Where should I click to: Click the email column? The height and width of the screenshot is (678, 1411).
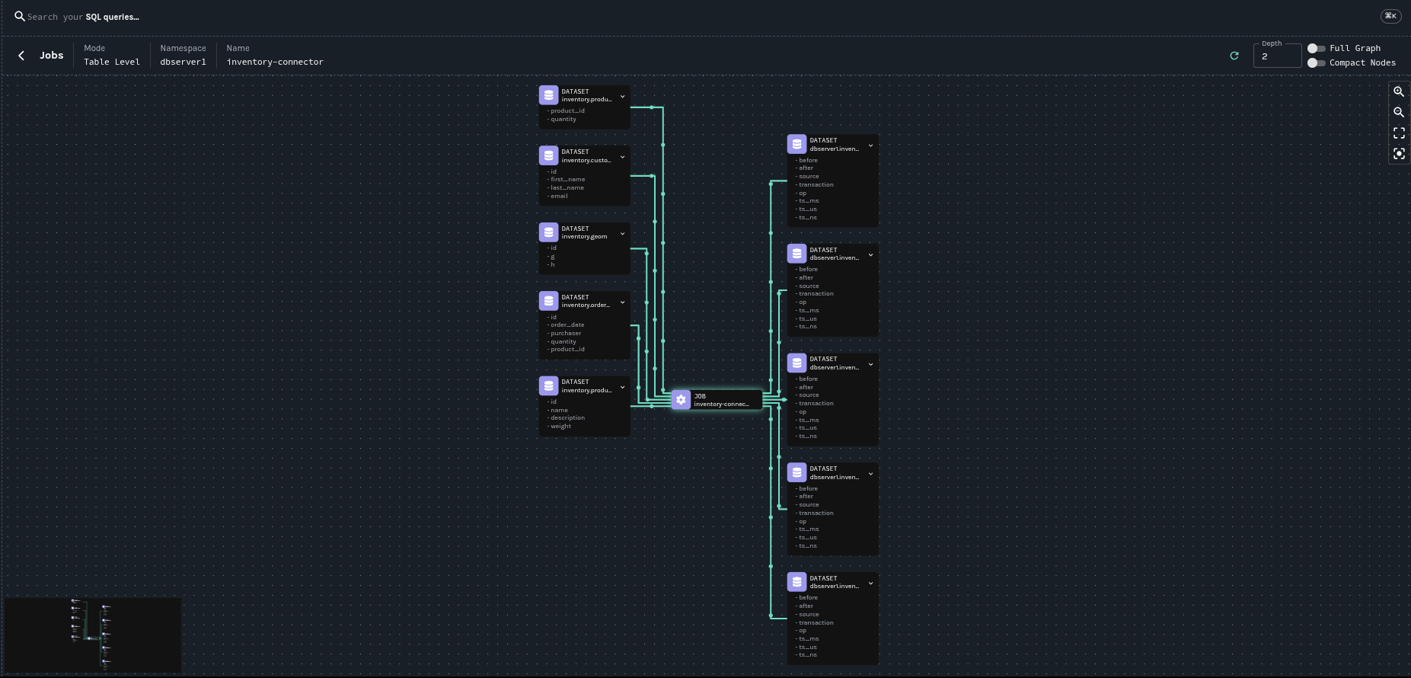pos(558,197)
